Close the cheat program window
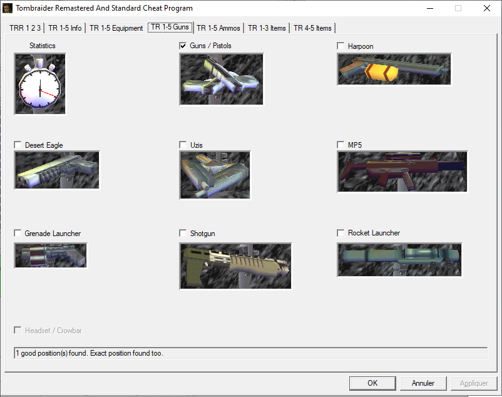Viewport: 502px width, 397px height. pyautogui.click(x=487, y=8)
